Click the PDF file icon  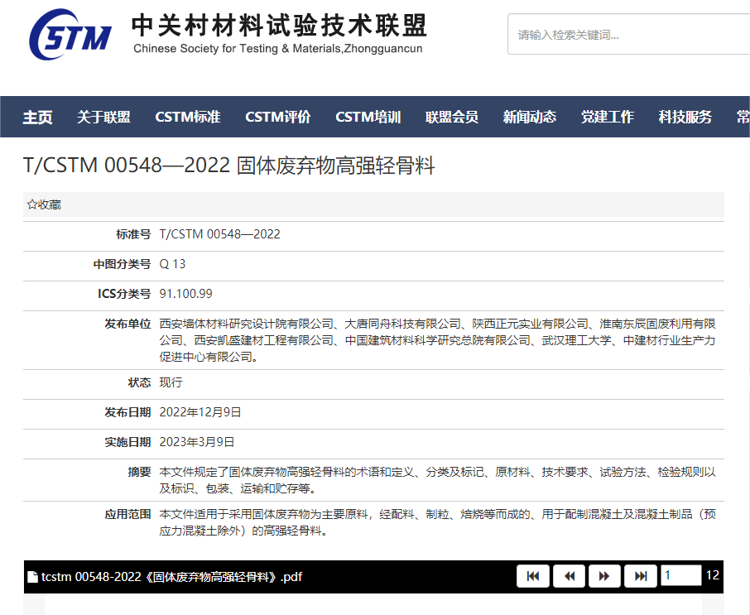32,577
